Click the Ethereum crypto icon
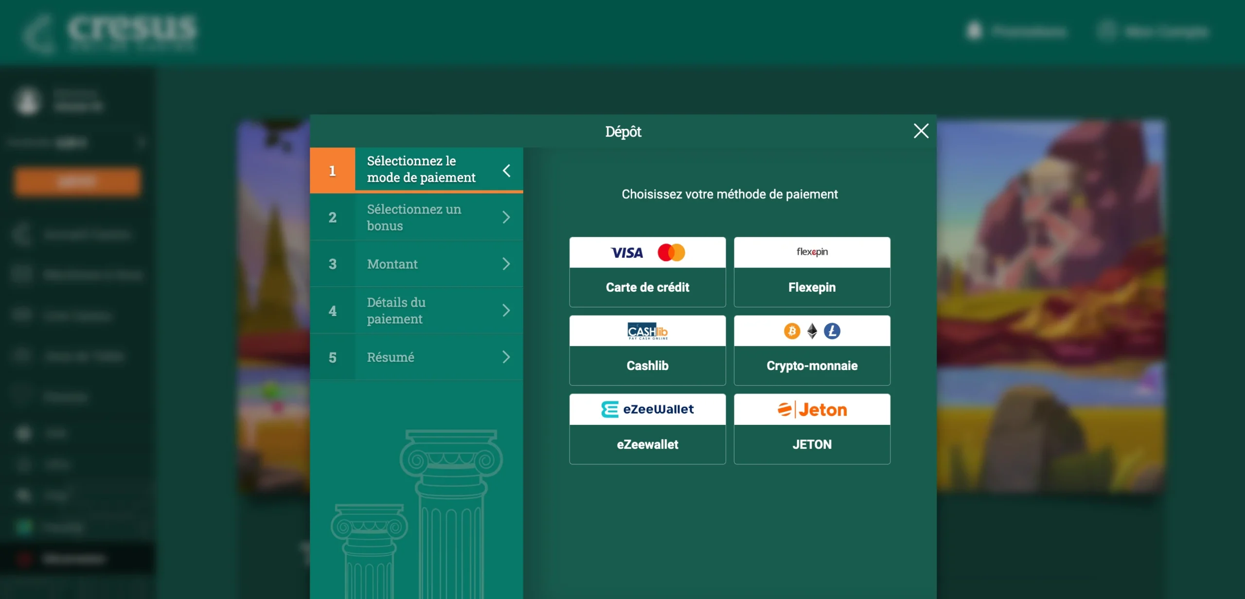 [812, 331]
